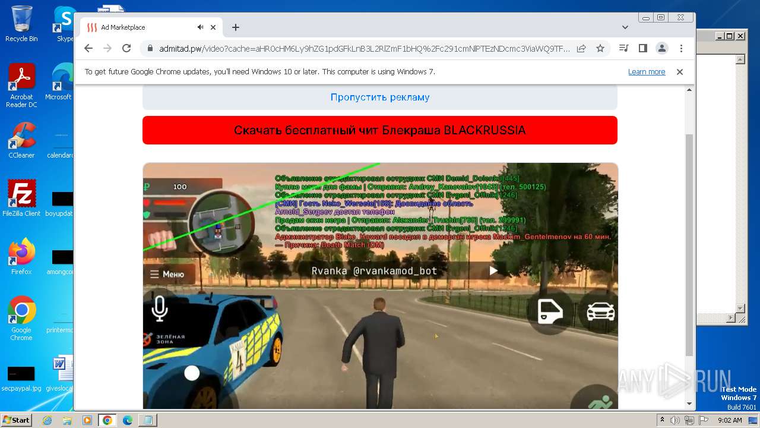This screenshot has height=428, width=760.
Task: Click the microphone icon in the video
Action: pyautogui.click(x=159, y=309)
